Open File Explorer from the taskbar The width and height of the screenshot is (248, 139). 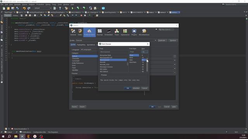point(16,136)
